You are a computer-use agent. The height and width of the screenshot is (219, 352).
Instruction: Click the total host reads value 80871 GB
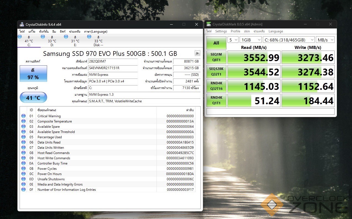[x=187, y=61]
